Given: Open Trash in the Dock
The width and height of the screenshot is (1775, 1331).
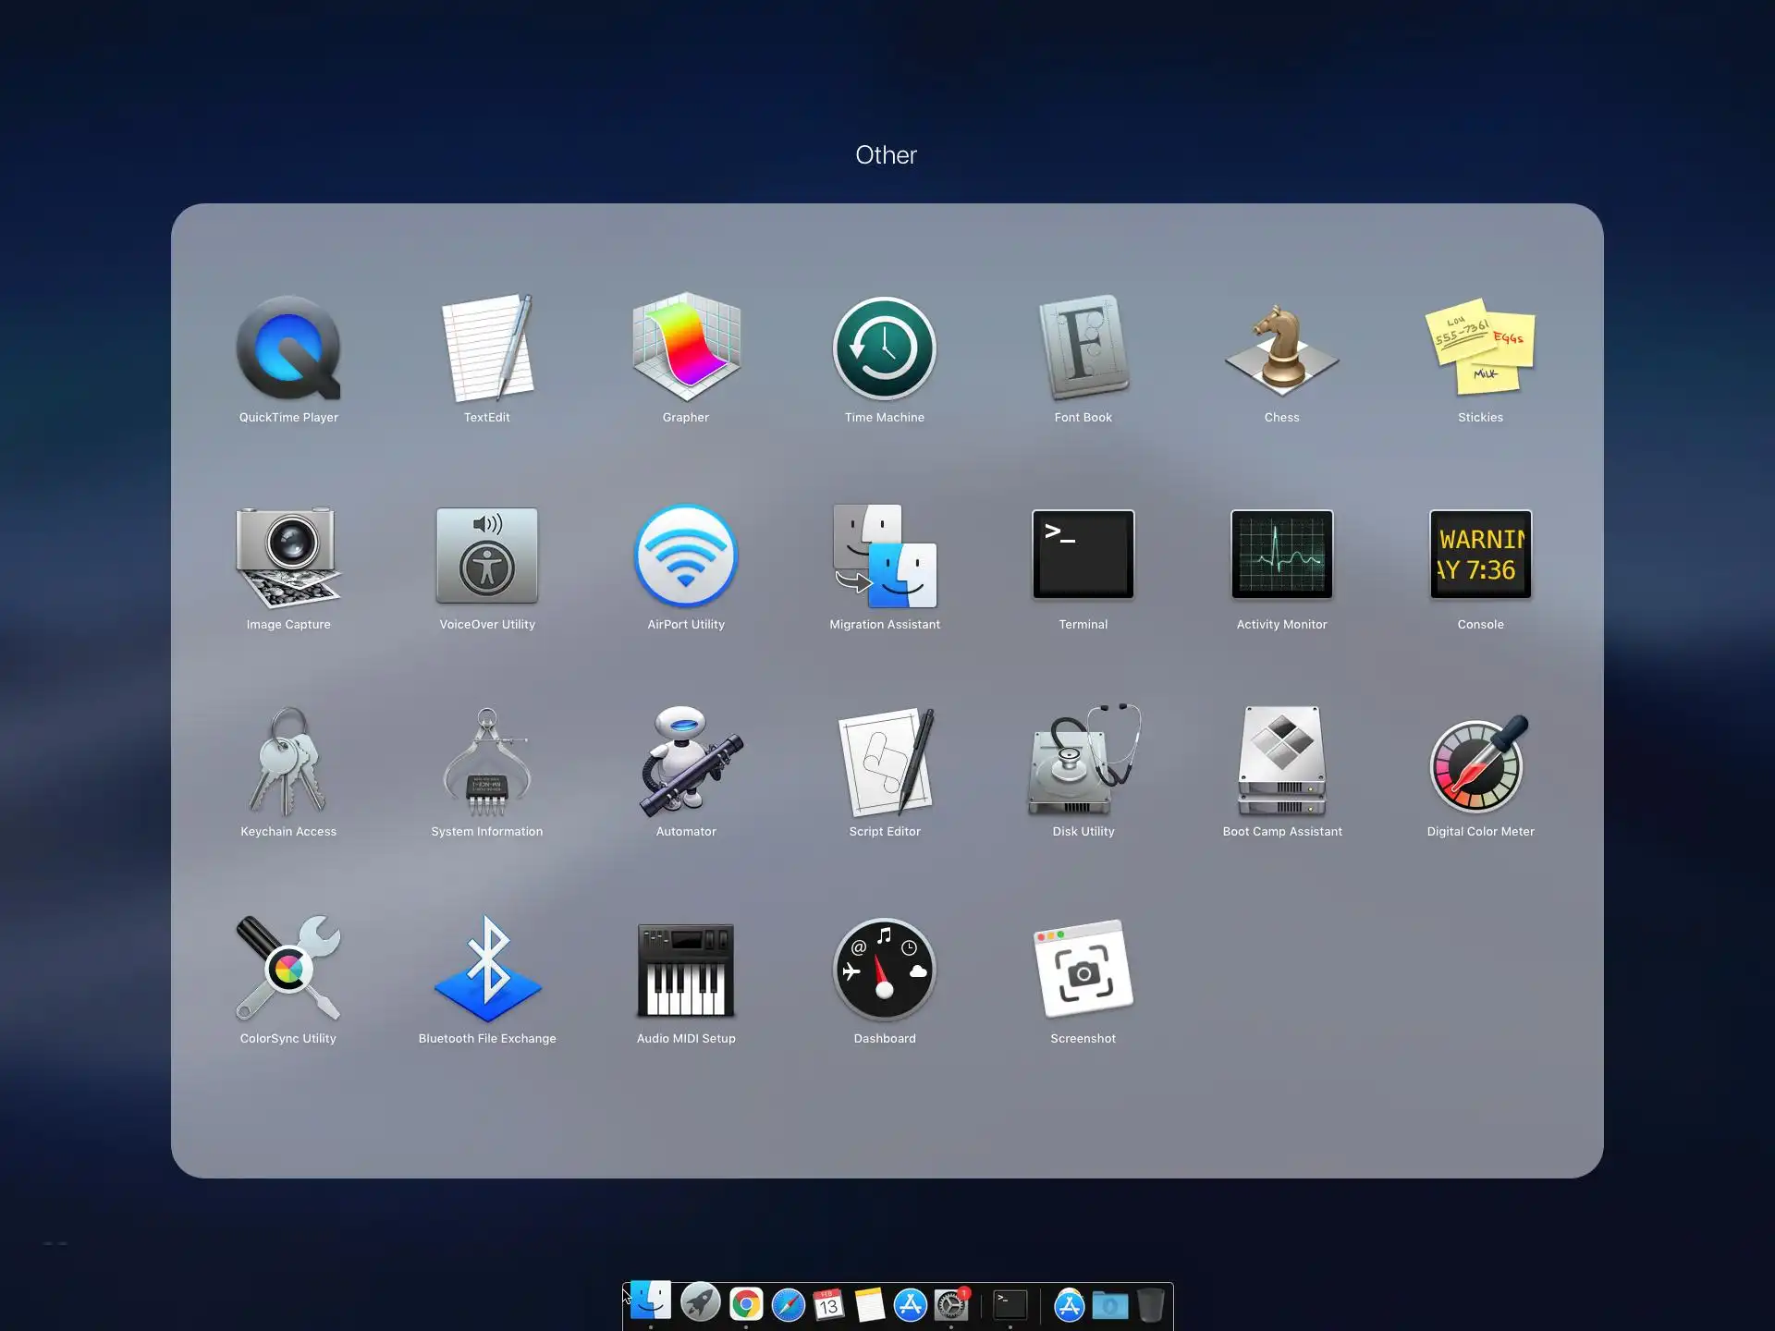Looking at the screenshot, I should point(1151,1305).
